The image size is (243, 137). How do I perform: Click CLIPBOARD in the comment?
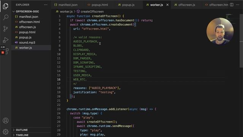pos(81,50)
